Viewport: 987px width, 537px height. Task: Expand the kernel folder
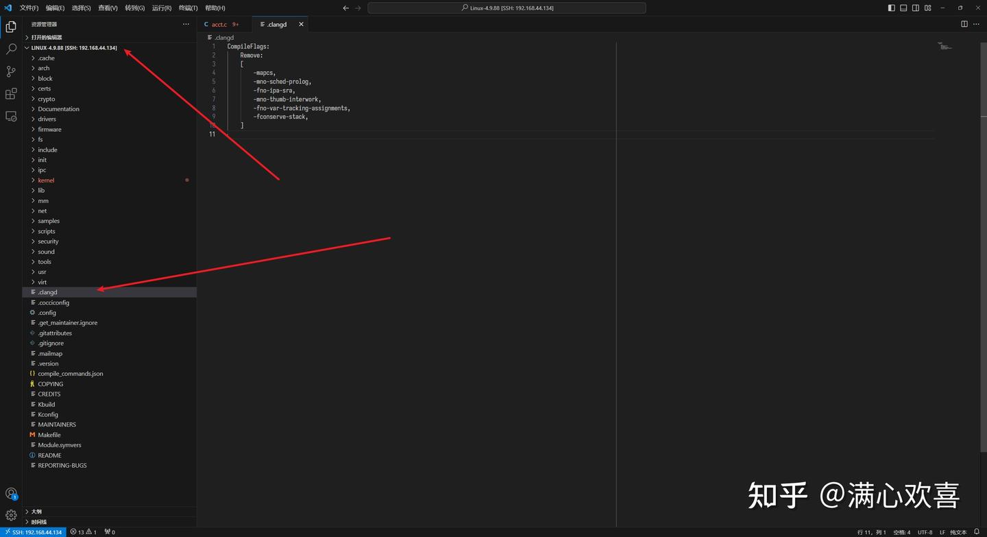coord(45,180)
